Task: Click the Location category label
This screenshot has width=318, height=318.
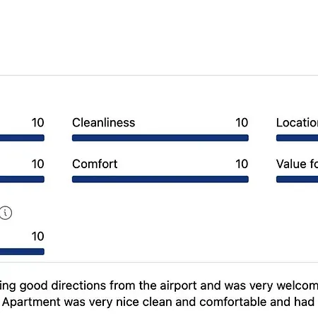Action: pos(297,122)
